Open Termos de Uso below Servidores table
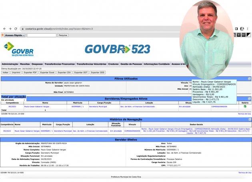 [x=244, y=114]
